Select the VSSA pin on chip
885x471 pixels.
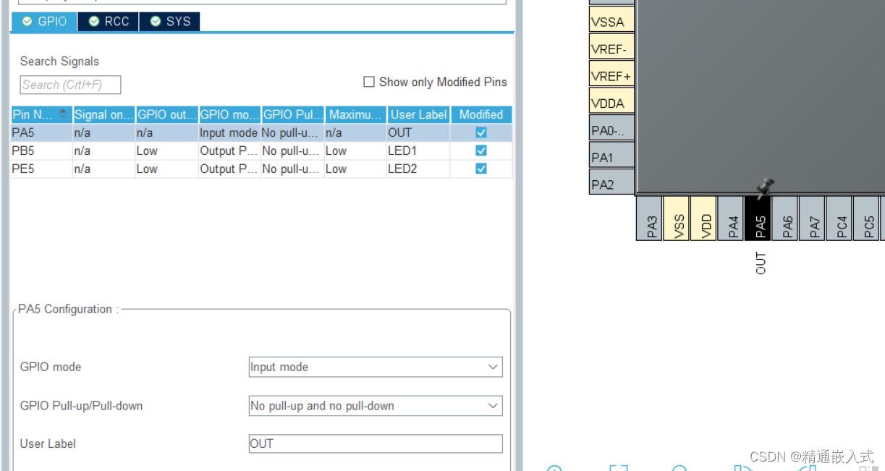611,21
